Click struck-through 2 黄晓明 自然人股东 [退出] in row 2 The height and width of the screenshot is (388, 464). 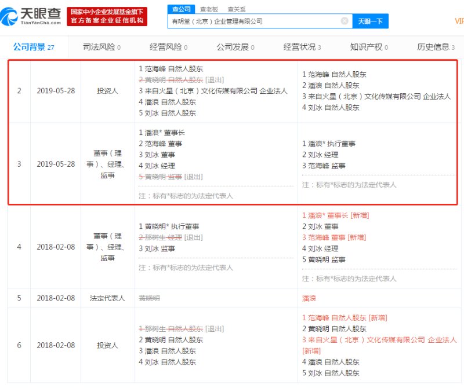click(x=181, y=80)
